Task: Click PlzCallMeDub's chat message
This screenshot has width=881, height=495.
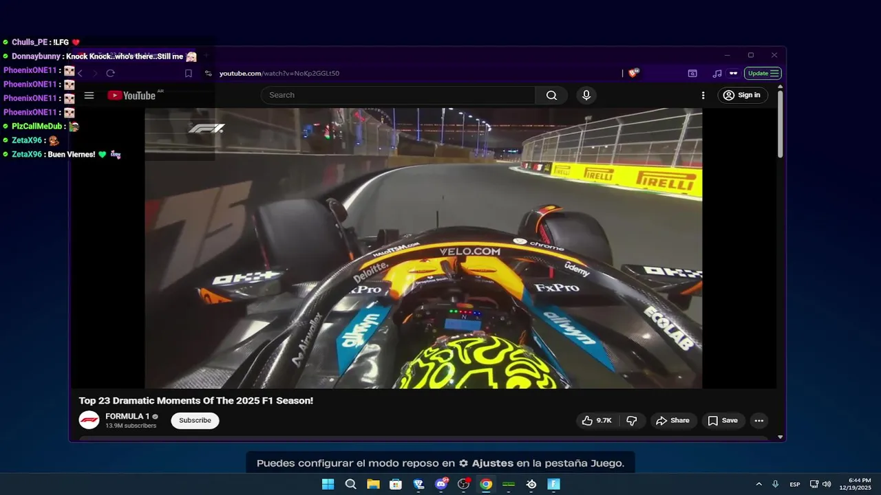Action: (41, 126)
